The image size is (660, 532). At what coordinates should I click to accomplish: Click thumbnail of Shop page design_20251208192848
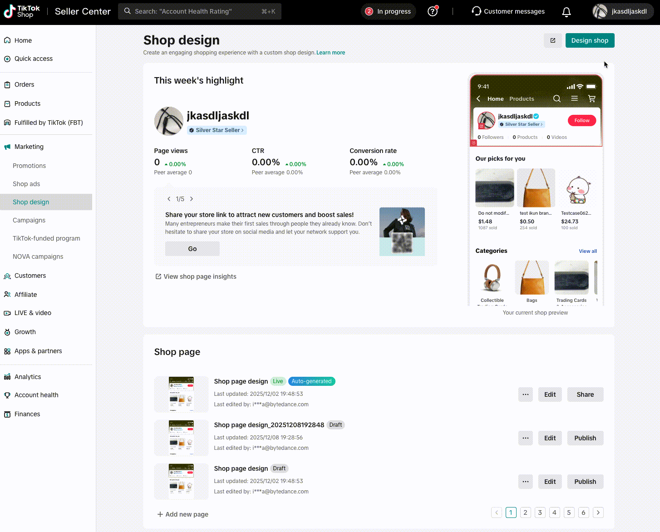[x=182, y=438]
